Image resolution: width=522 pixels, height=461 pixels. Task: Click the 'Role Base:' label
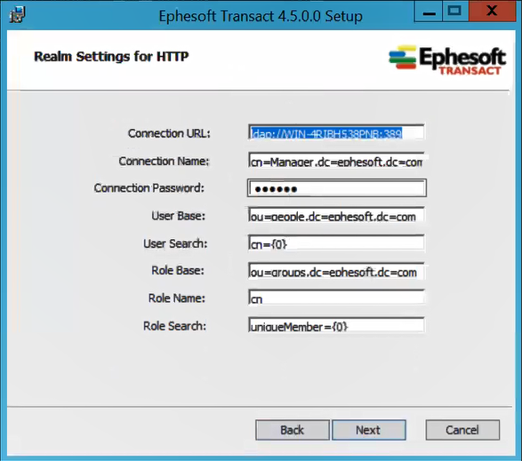[x=178, y=270]
